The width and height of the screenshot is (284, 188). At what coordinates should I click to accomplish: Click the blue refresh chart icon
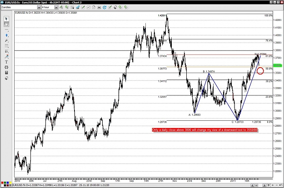click(105, 7)
